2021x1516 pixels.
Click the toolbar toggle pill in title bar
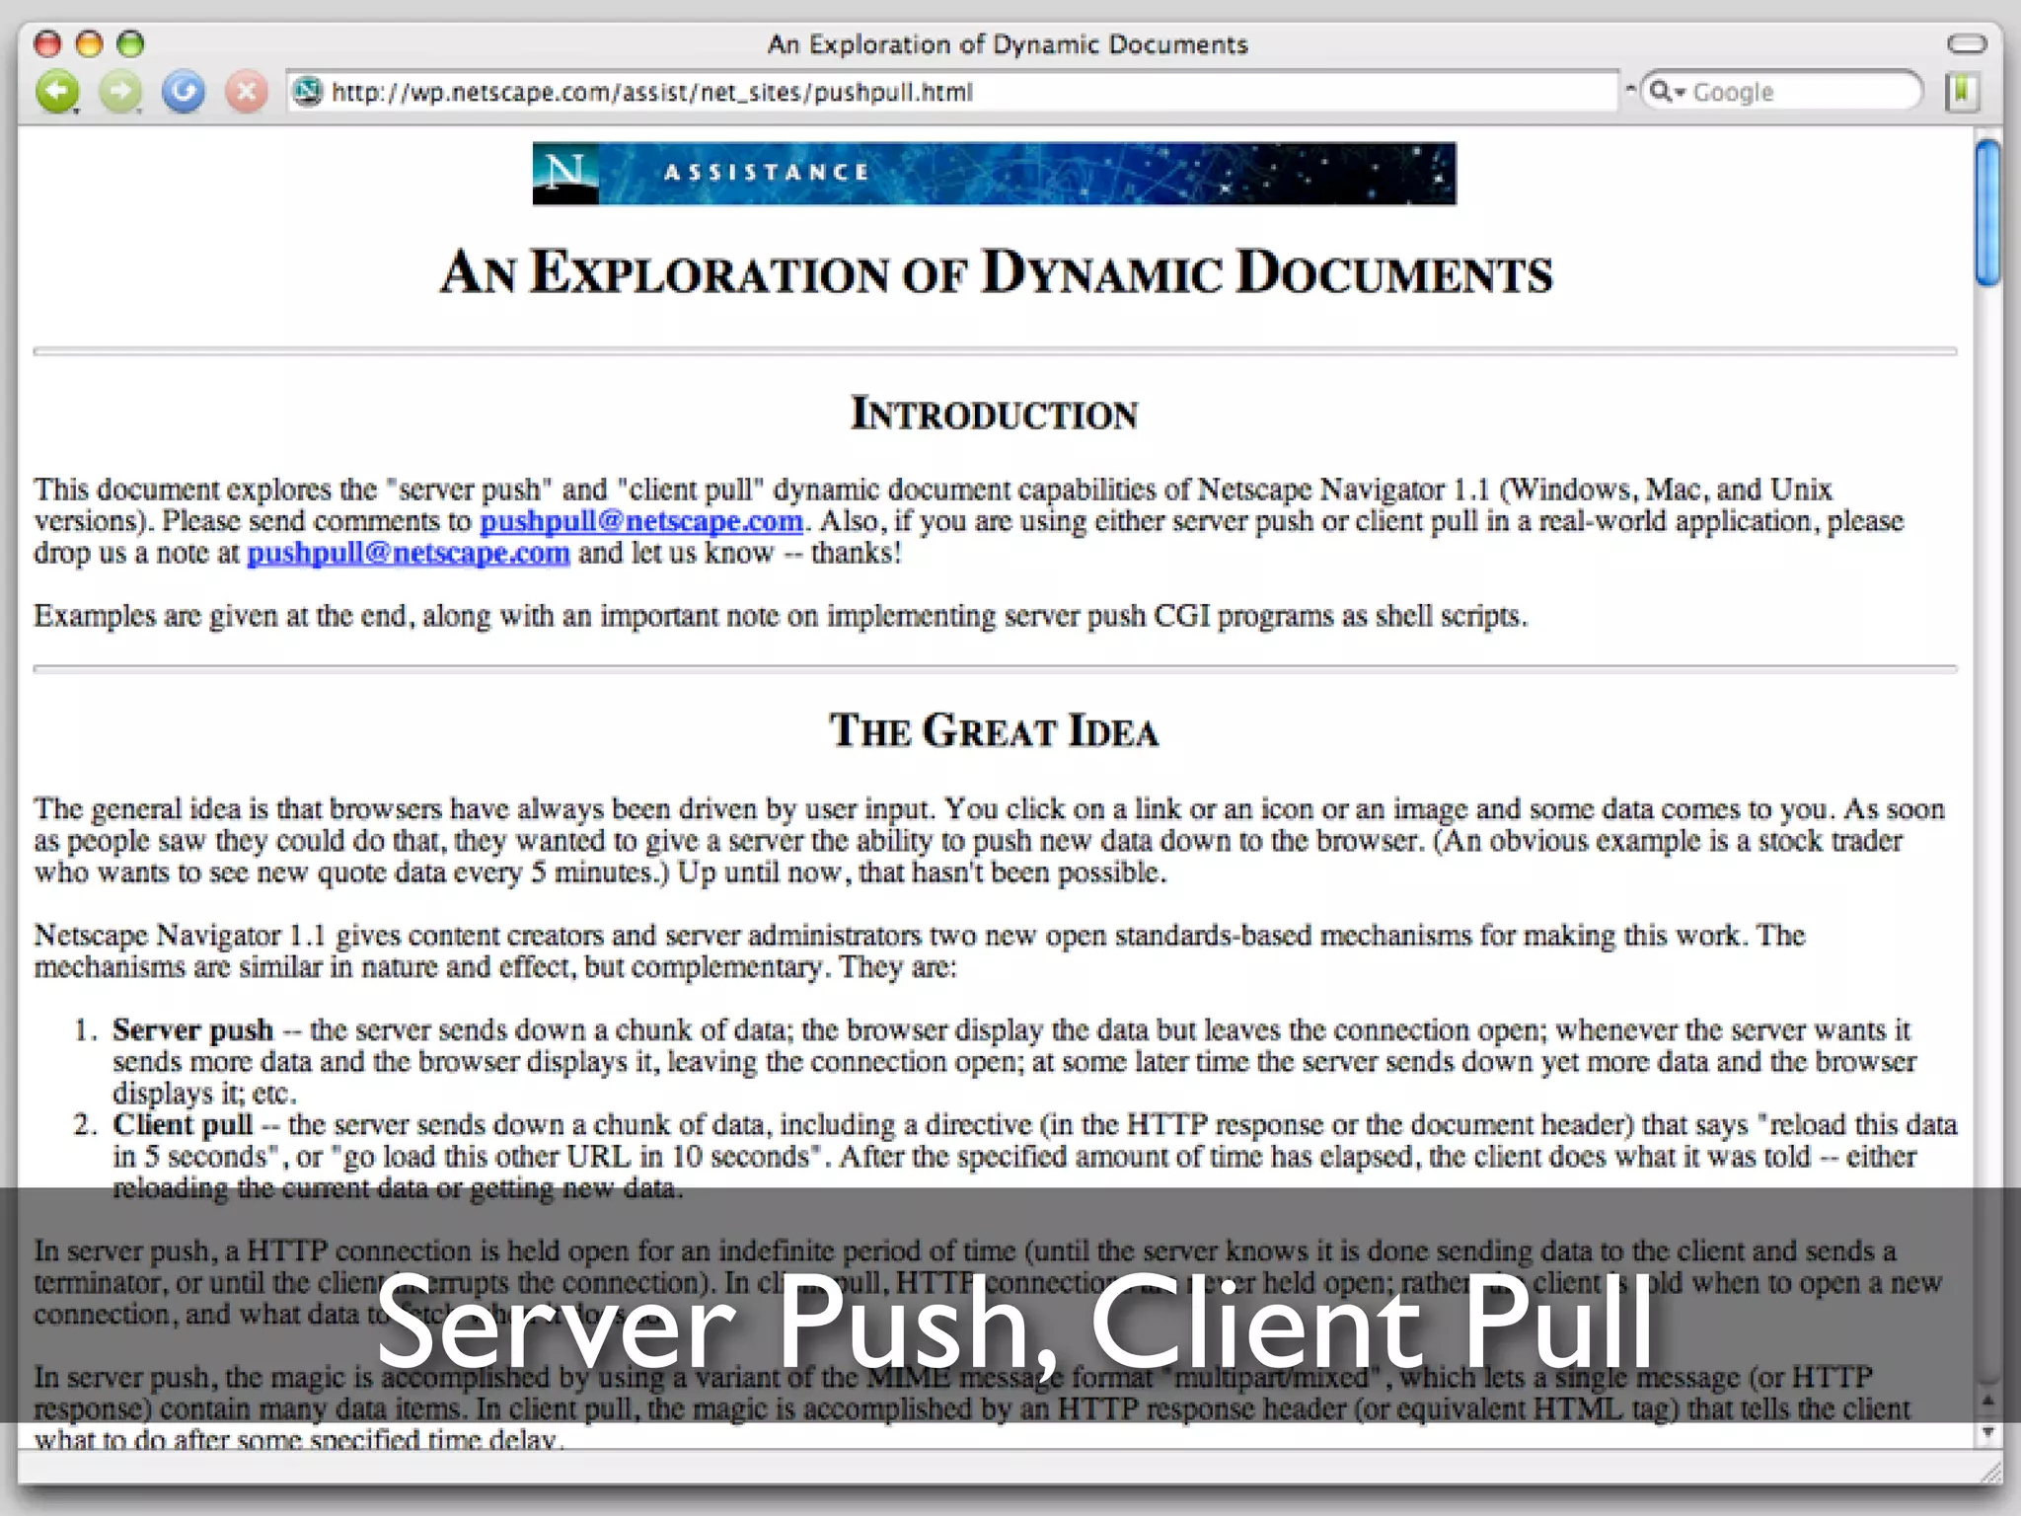tap(1966, 43)
